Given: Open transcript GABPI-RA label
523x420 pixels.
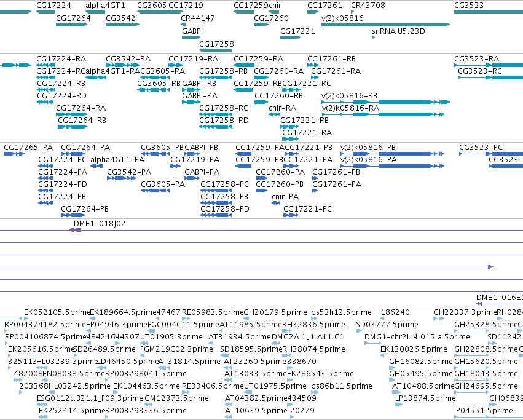Looking at the screenshot, I should 200,95.
